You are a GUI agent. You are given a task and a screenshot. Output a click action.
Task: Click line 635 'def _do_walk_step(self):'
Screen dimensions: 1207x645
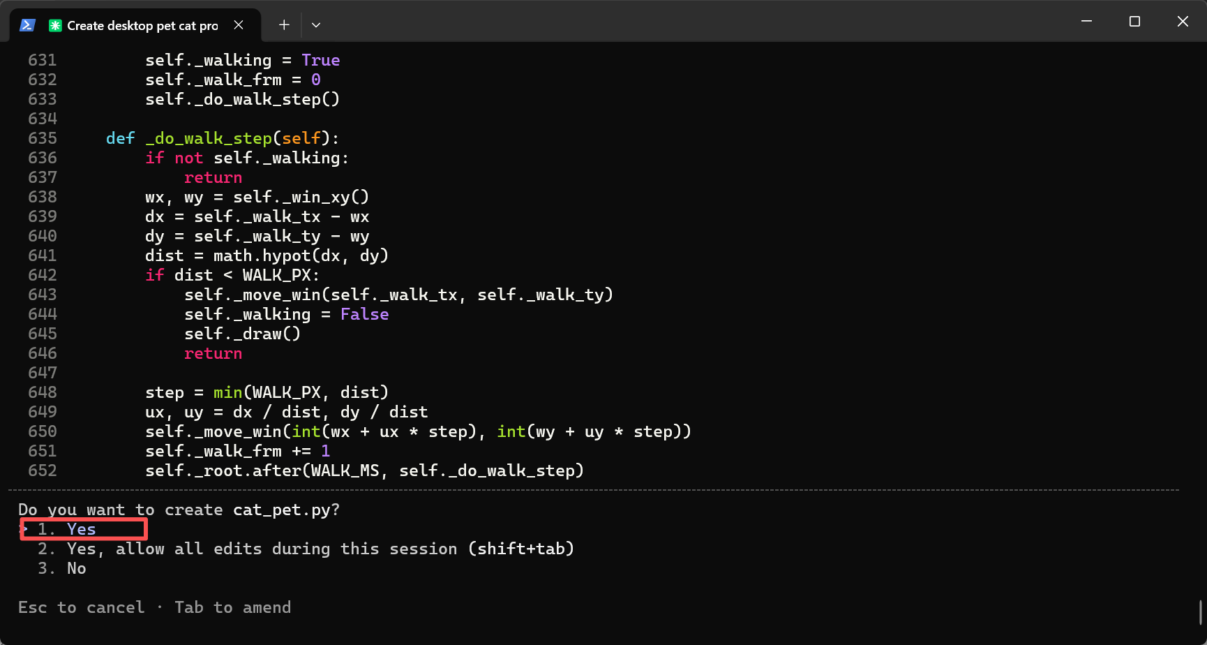(x=223, y=138)
